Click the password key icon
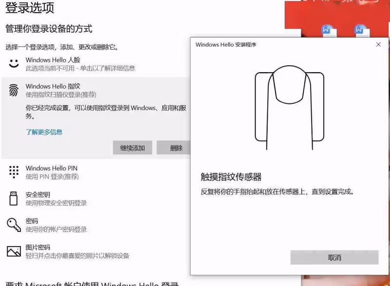Screen dimensions: 390x286 [14, 225]
